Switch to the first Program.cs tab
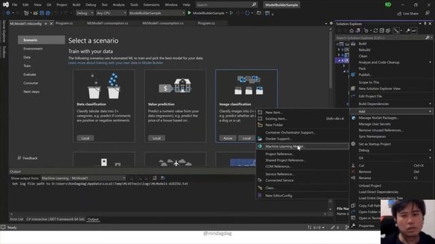This screenshot has height=244, width=435. point(64,23)
